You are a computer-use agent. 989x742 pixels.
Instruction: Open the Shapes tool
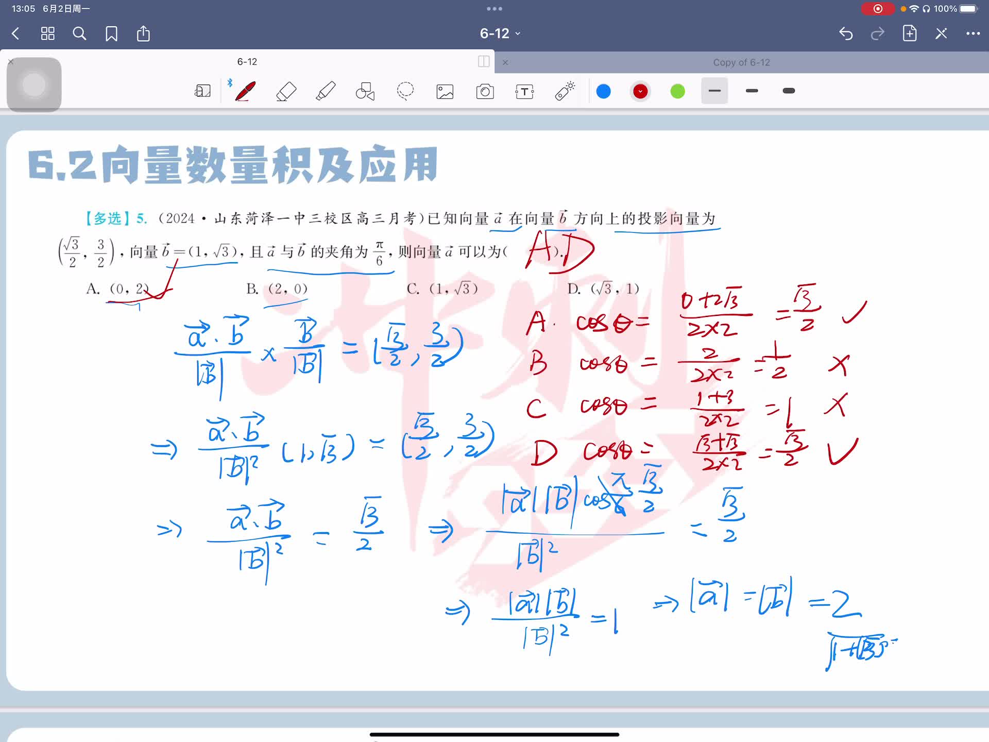(365, 92)
